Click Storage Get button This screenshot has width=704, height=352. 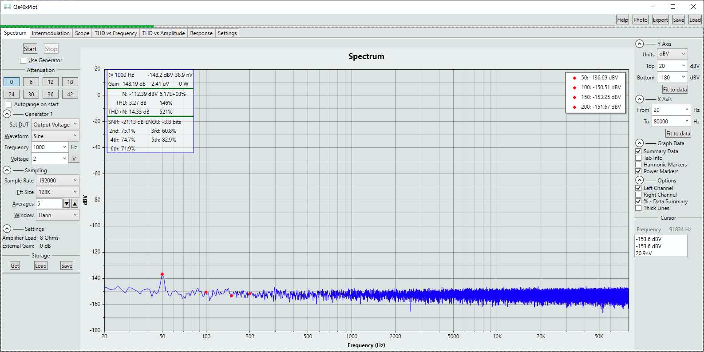(15, 265)
